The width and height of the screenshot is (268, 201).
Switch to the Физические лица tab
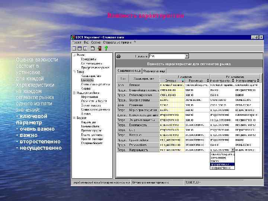tap(154, 70)
